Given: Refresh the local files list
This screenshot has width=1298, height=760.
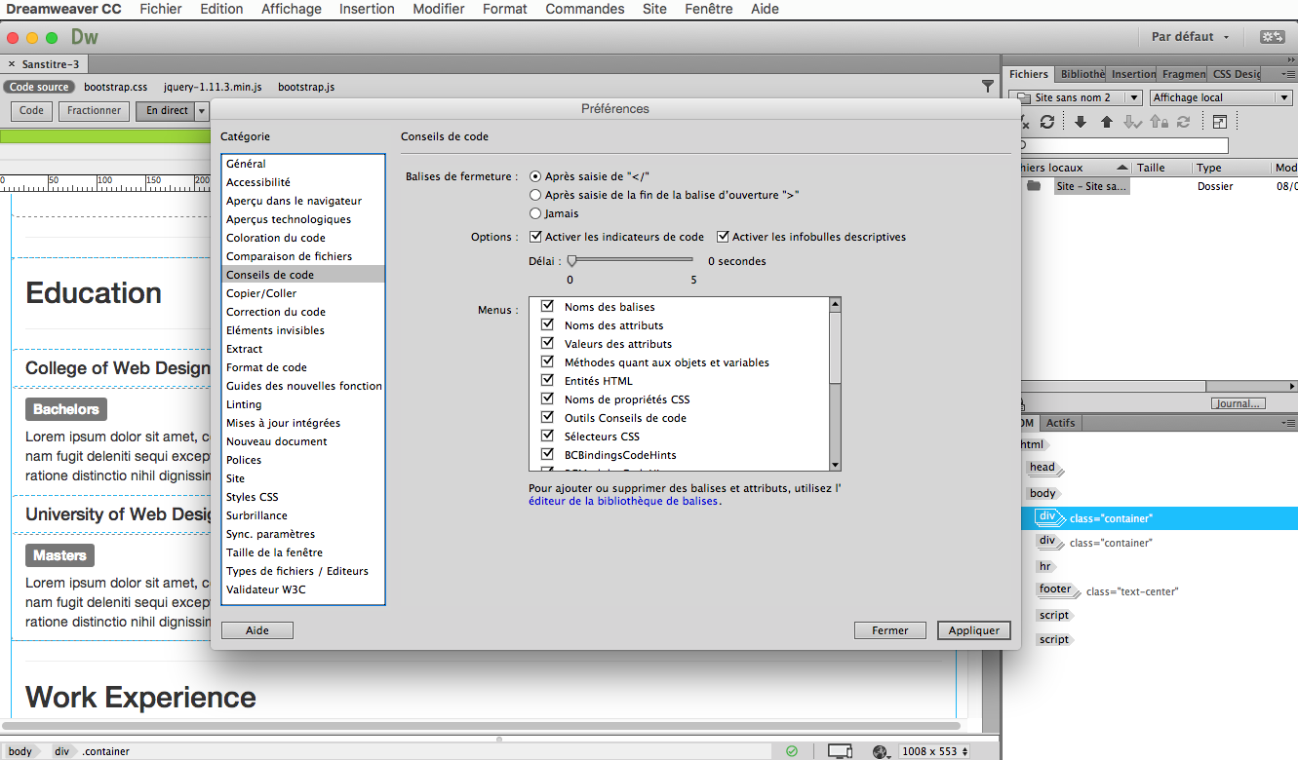Looking at the screenshot, I should (1047, 122).
